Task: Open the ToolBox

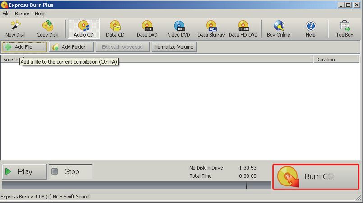Action: tap(345, 29)
